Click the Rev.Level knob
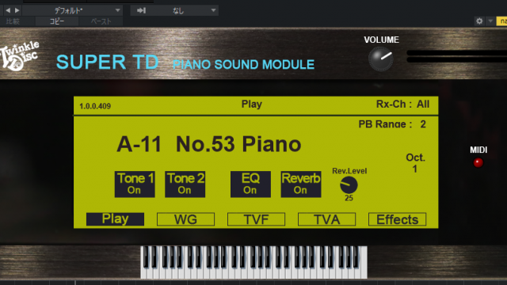 [x=349, y=185]
